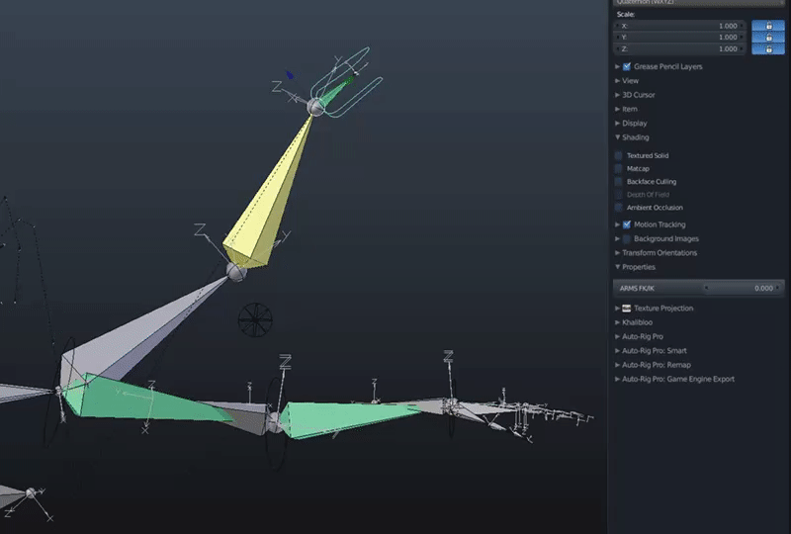The image size is (791, 534).
Task: Lock the Z scale value
Action: point(768,49)
